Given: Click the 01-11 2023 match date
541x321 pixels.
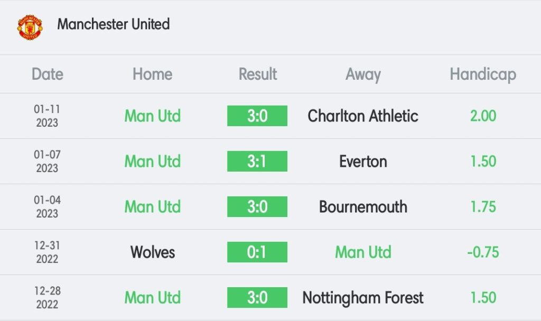Looking at the screenshot, I should click(47, 116).
